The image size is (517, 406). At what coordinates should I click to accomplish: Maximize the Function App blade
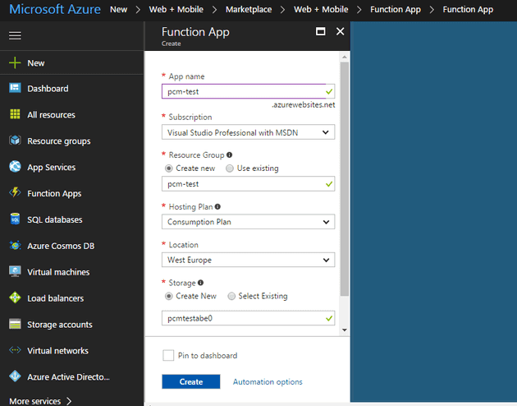point(321,31)
